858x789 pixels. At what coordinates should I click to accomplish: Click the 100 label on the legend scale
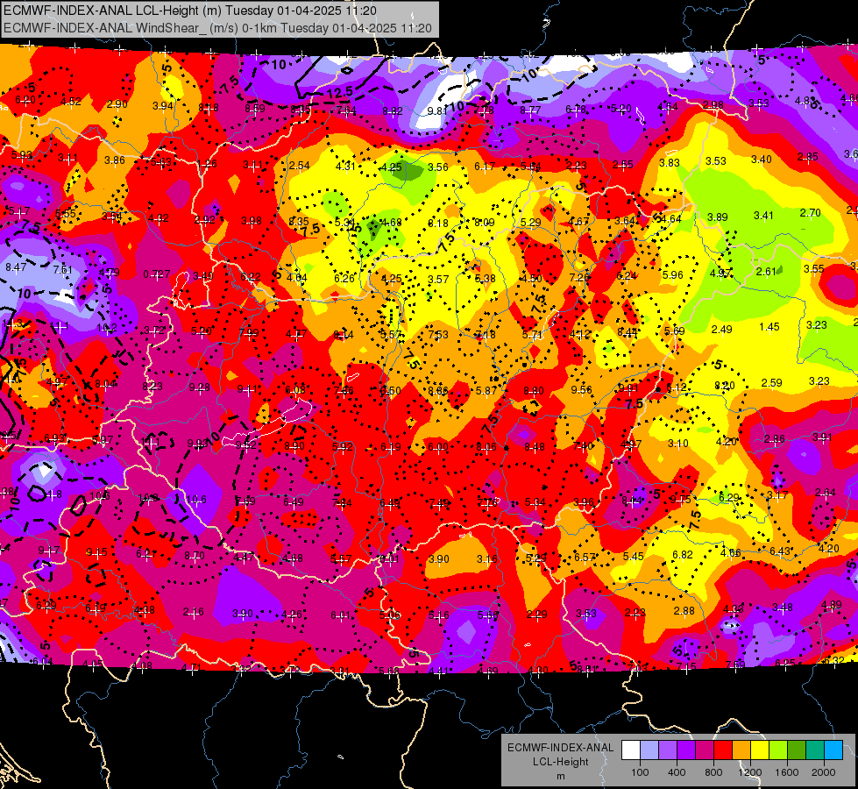coord(640,772)
